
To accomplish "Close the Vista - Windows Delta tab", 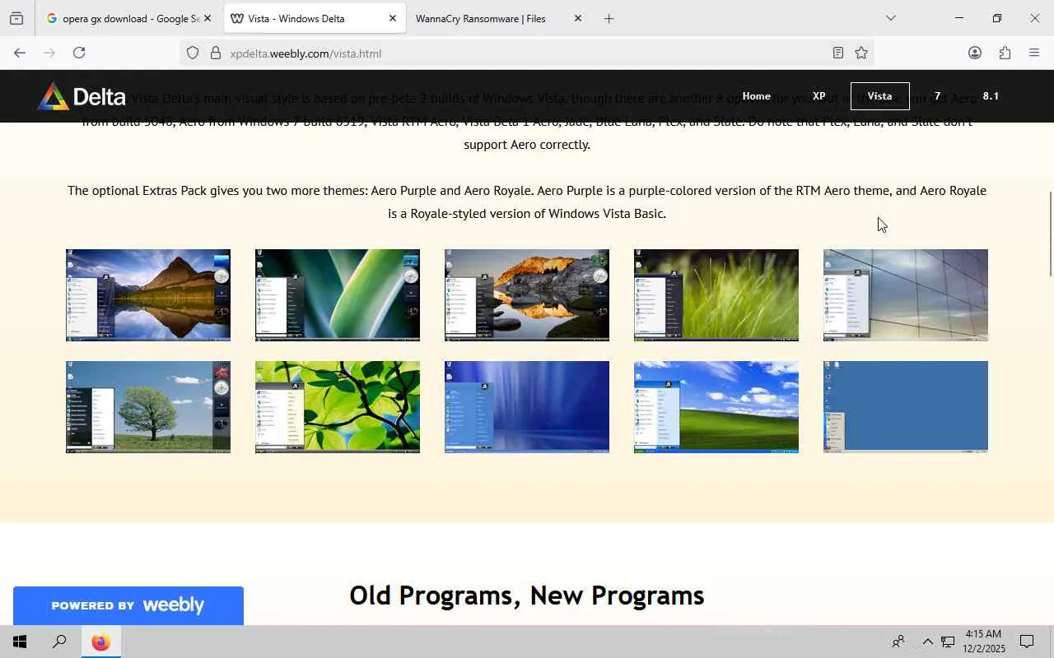I will click(x=393, y=18).
